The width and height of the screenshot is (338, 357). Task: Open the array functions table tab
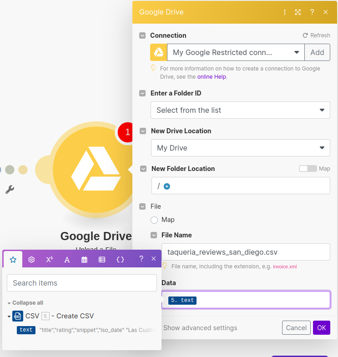[x=102, y=260]
